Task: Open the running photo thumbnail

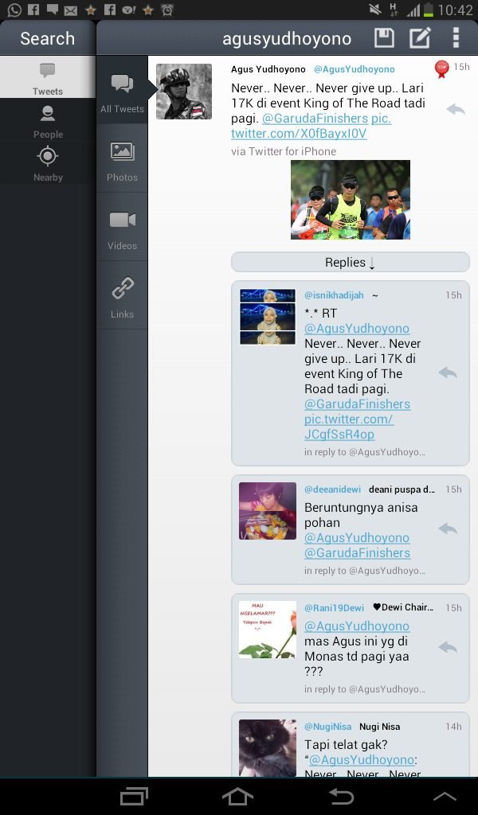Action: point(350,200)
